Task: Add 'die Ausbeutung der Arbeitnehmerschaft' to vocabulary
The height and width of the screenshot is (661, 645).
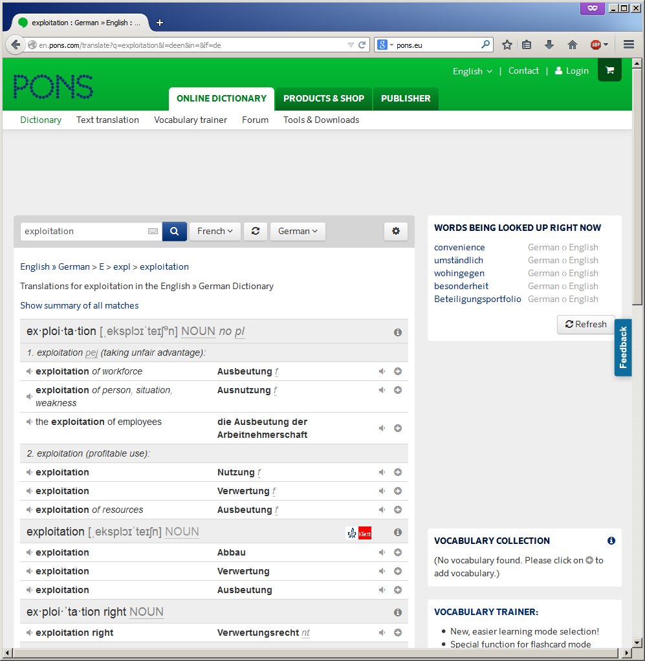Action: point(397,428)
